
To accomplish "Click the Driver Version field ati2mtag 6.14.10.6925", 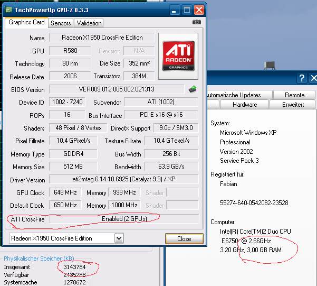I will tap(124, 179).
